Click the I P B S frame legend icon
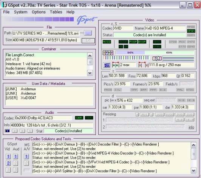Image resolution: width=201 pixels, height=178 pixels. click(108, 53)
